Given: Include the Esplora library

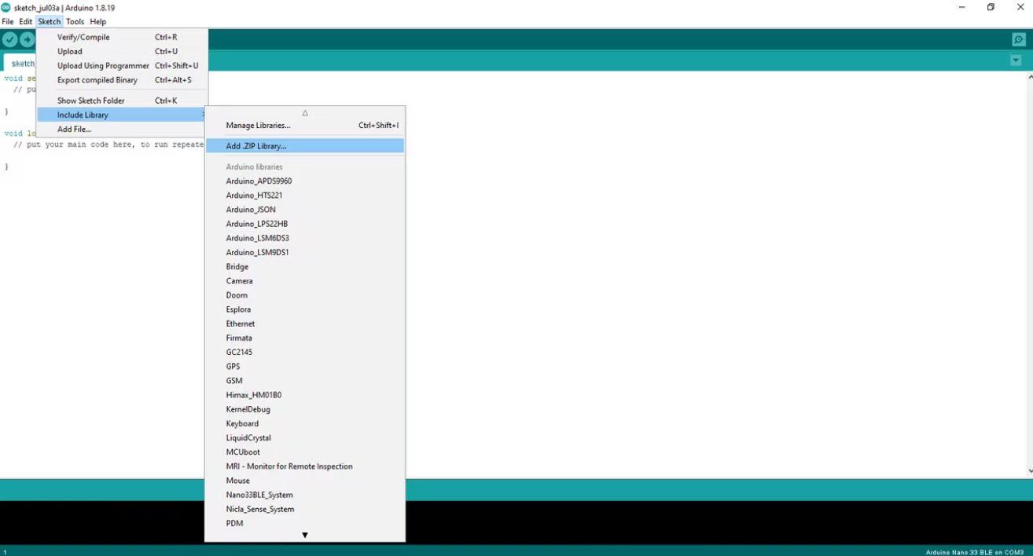Looking at the screenshot, I should coord(305,309).
